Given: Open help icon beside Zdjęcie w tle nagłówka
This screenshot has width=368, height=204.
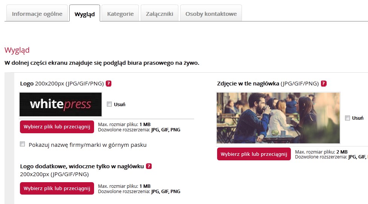Looking at the screenshot, I should tap(324, 84).
